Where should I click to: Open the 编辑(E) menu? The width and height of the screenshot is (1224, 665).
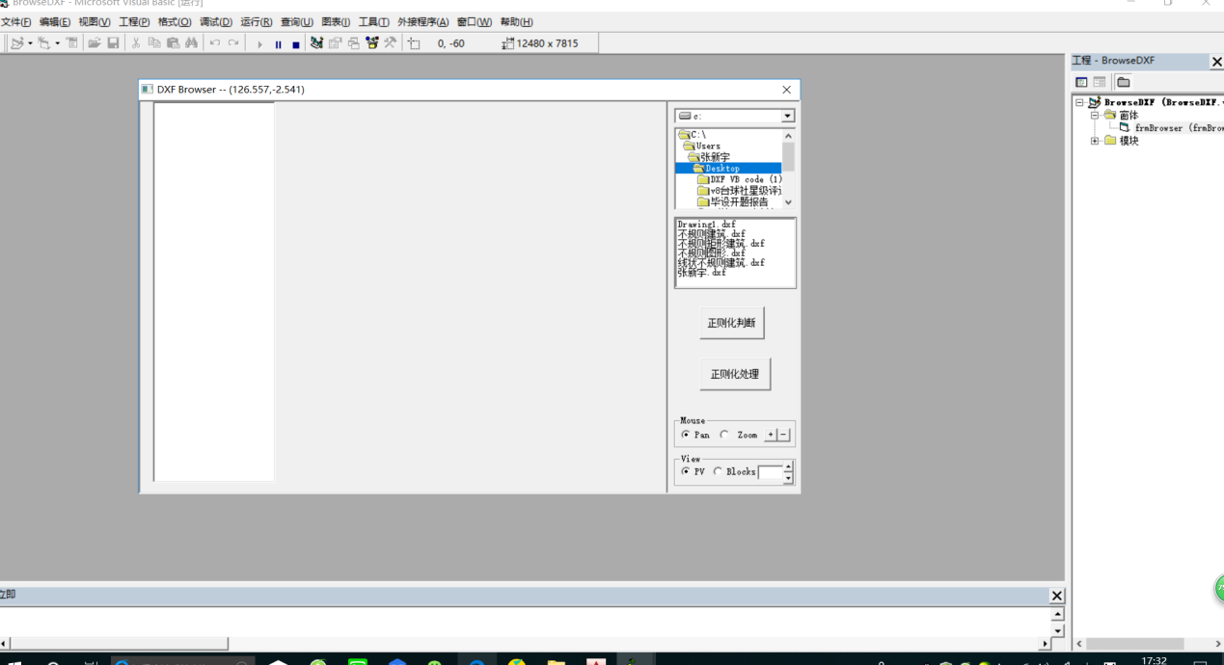pos(55,22)
